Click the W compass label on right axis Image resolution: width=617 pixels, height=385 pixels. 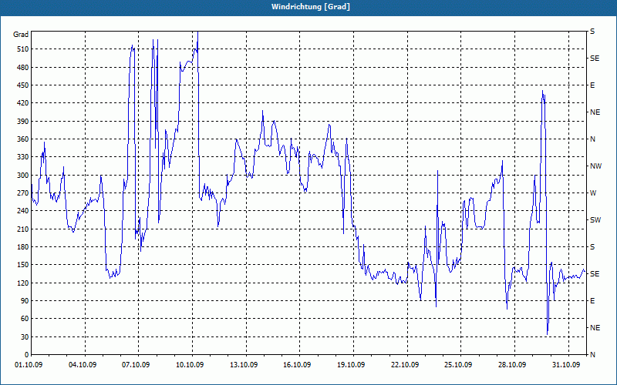click(593, 193)
